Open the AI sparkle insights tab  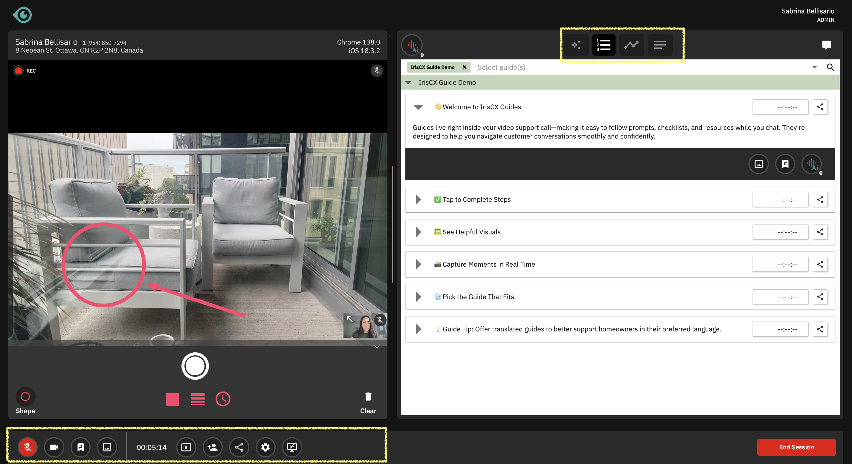576,44
